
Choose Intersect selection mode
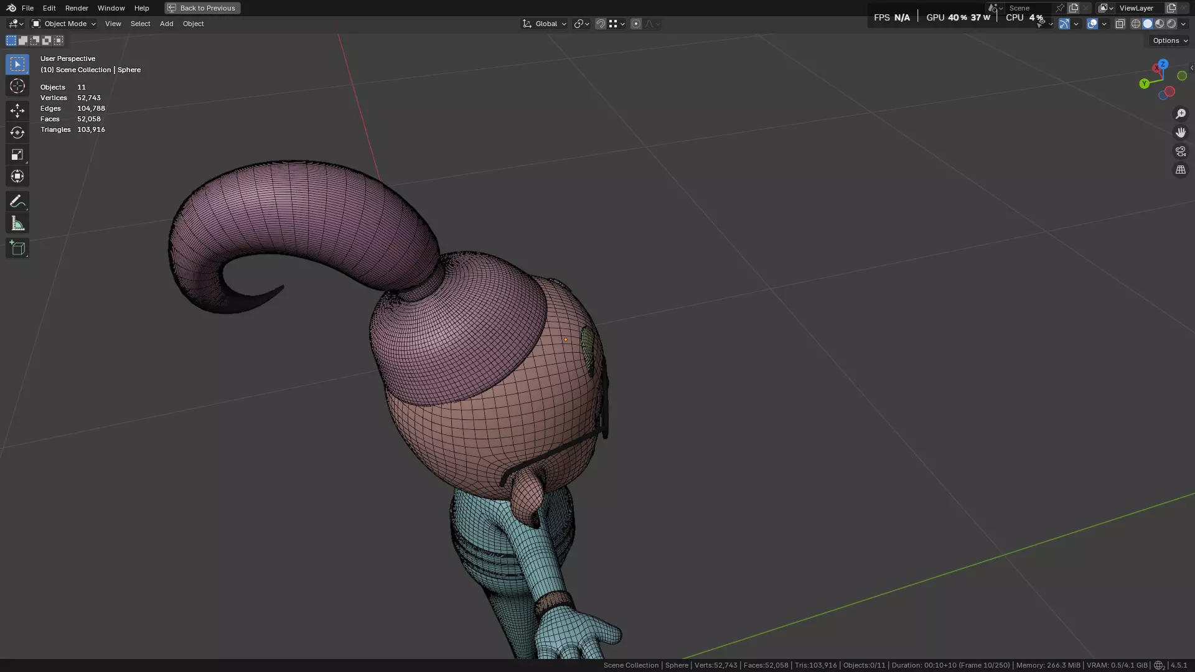coord(59,40)
